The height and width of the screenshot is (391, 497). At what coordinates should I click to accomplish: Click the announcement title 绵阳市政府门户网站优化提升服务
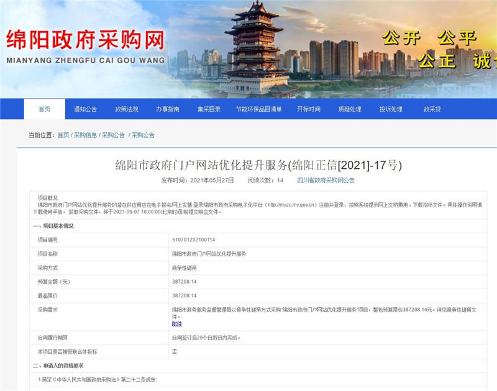coord(258,165)
